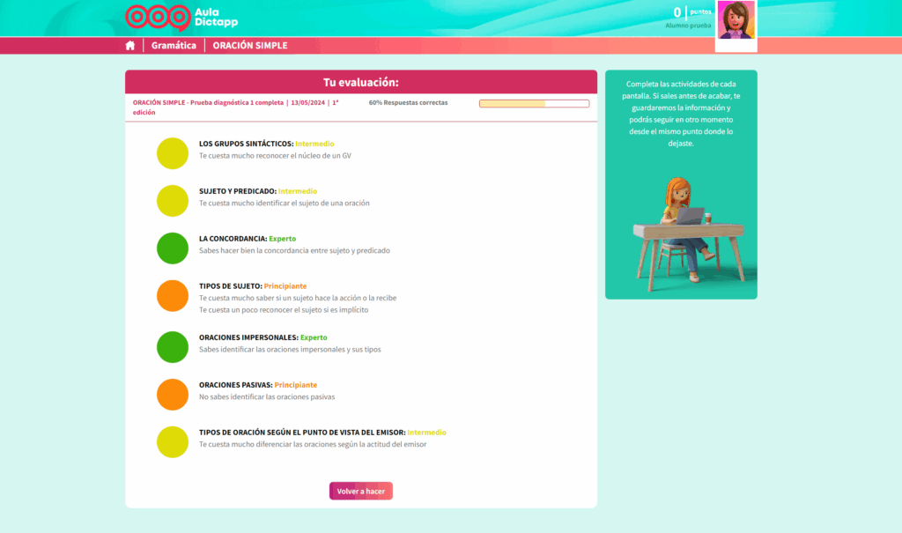Open the Gramática menu item

pos(174,45)
